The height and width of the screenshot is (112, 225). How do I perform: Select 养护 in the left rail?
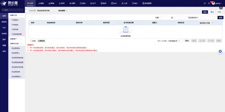click(4, 39)
